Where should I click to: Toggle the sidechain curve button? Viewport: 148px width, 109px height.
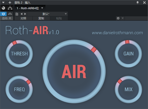10,14
